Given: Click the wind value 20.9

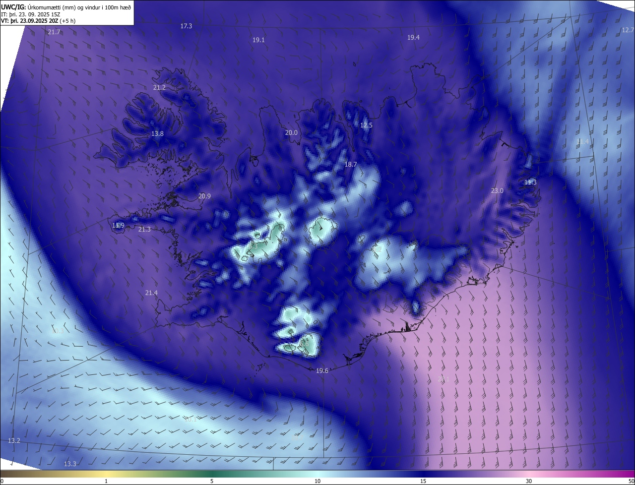Looking at the screenshot, I should (204, 196).
